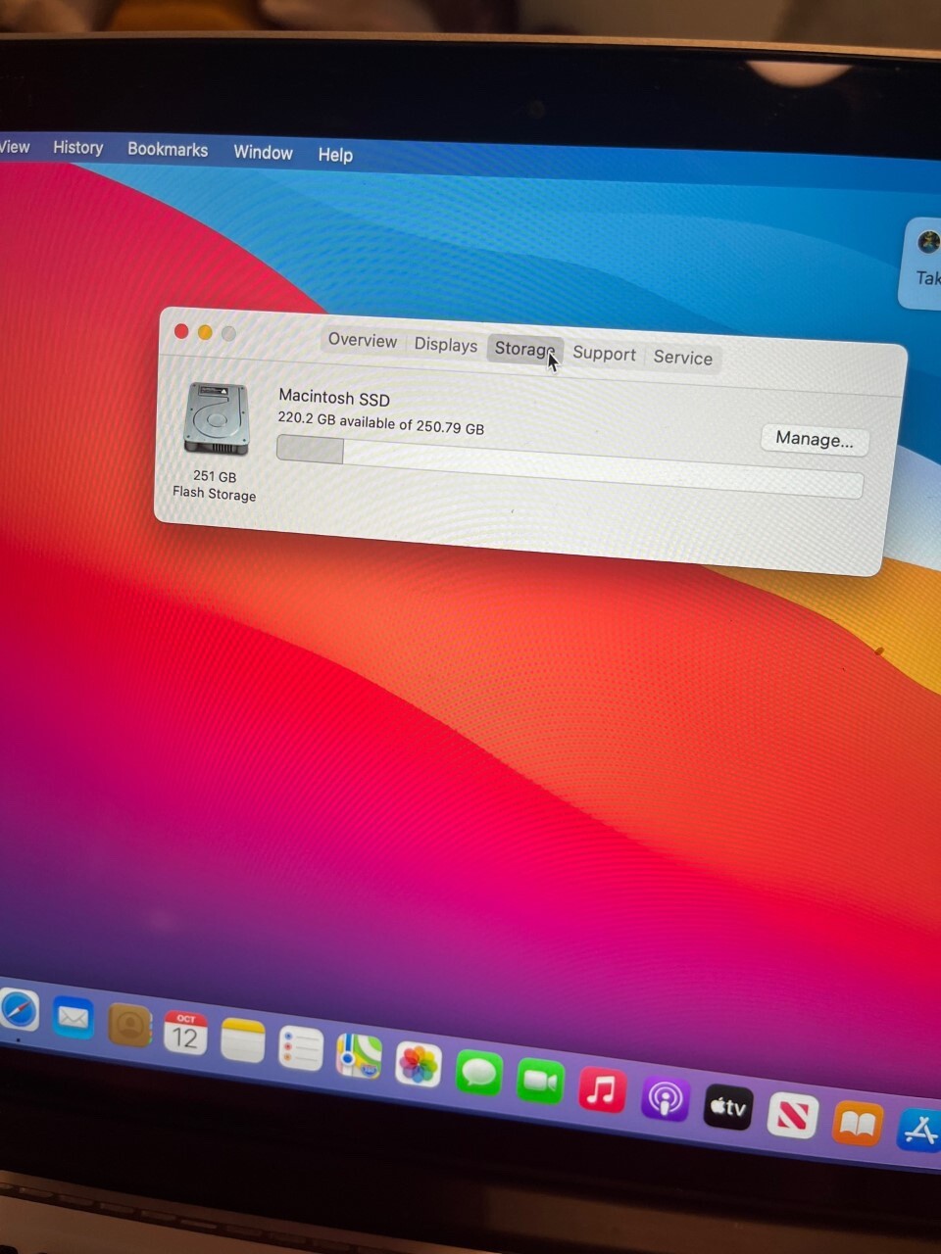
Task: Open the Window menu
Action: pos(263,152)
